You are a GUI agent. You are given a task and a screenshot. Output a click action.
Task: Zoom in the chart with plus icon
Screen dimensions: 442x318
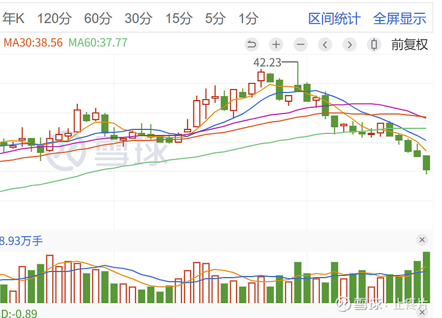tap(276, 45)
